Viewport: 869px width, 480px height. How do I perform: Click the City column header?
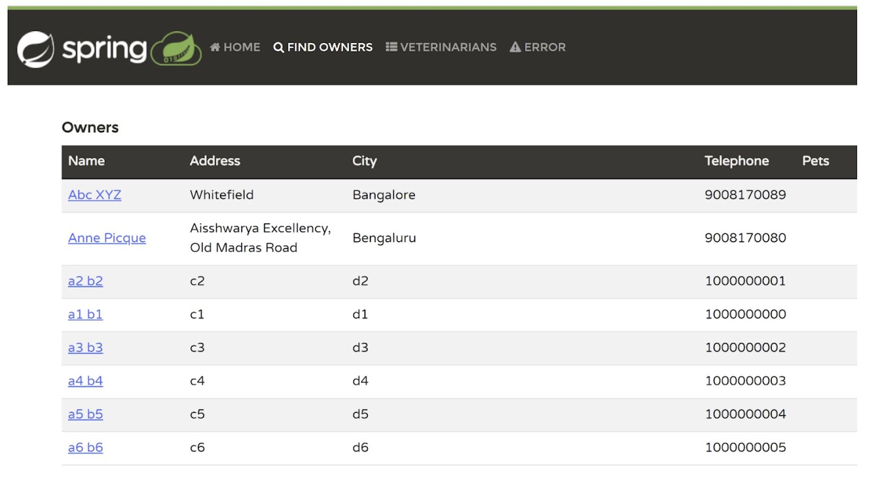[364, 161]
